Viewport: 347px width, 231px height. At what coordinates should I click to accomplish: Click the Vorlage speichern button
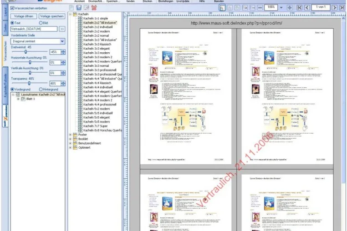point(52,16)
